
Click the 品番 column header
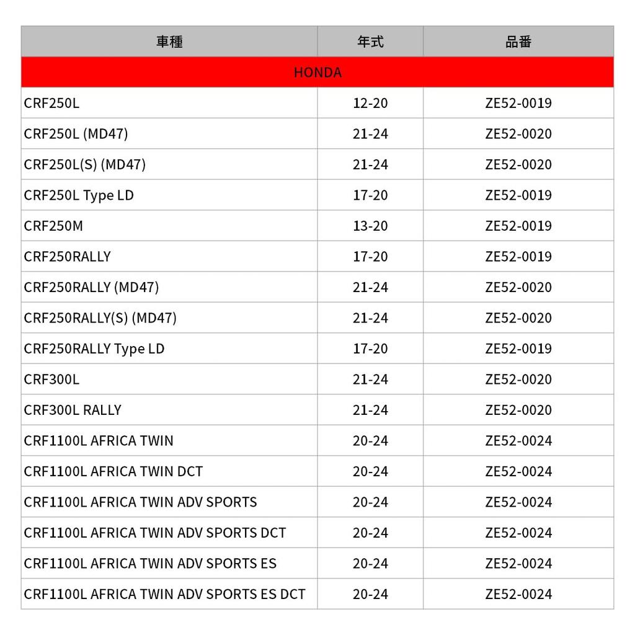click(x=518, y=42)
